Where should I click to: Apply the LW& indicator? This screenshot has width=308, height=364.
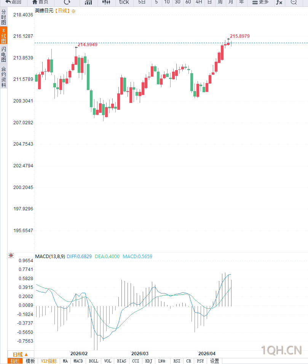(162, 361)
